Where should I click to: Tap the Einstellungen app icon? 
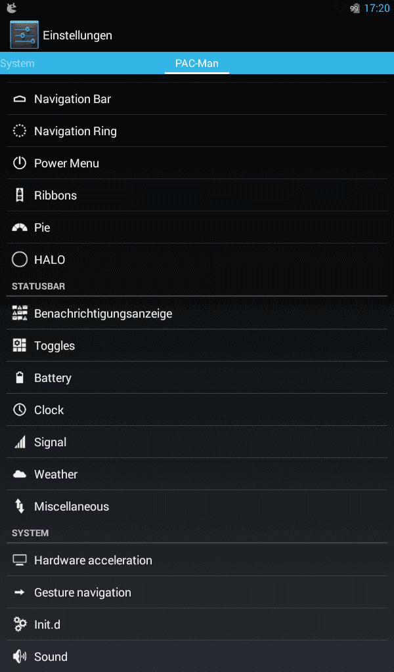24,35
